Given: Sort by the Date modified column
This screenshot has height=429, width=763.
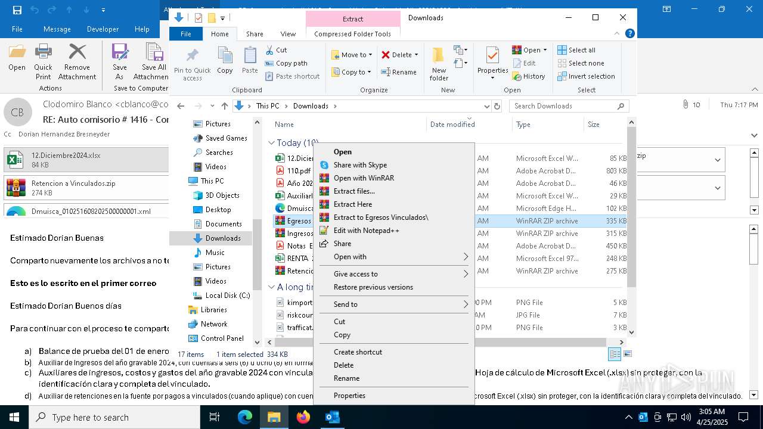Looking at the screenshot, I should [x=452, y=125].
